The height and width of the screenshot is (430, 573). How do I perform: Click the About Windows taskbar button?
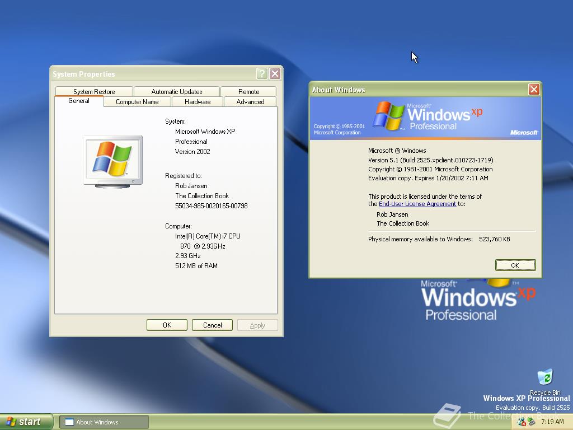tap(104, 422)
